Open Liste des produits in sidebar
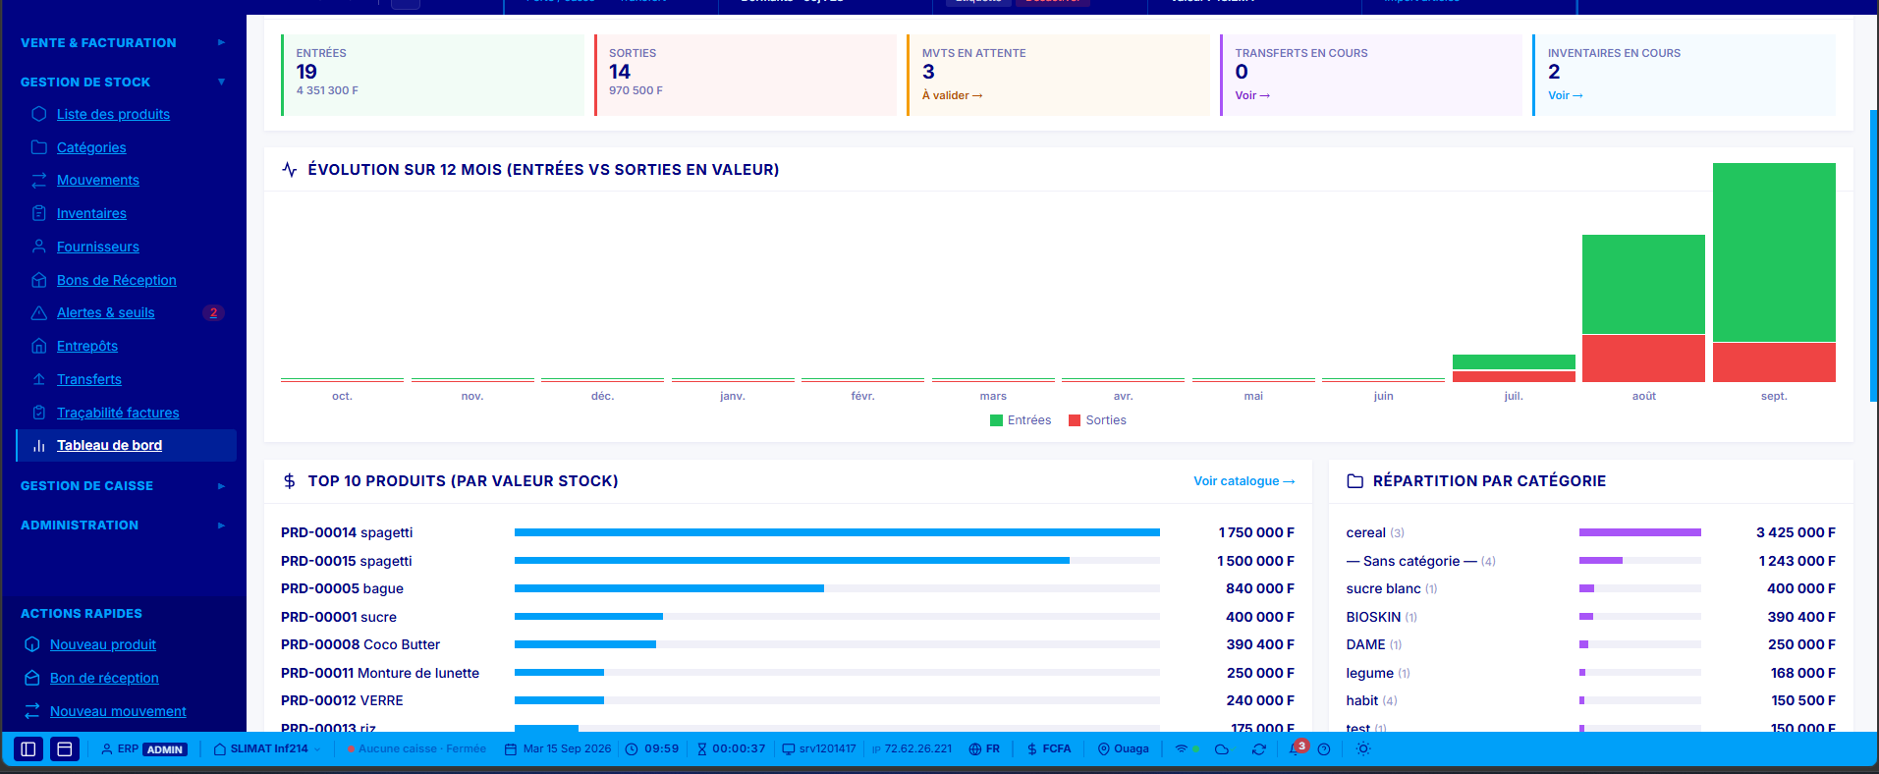1879x774 pixels. tap(113, 114)
